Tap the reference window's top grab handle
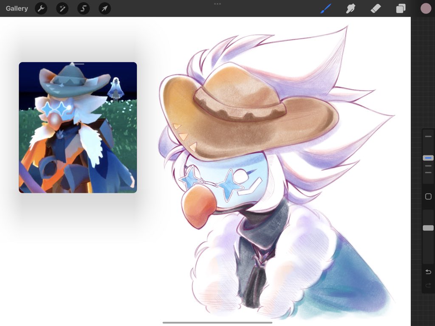 pos(78,64)
